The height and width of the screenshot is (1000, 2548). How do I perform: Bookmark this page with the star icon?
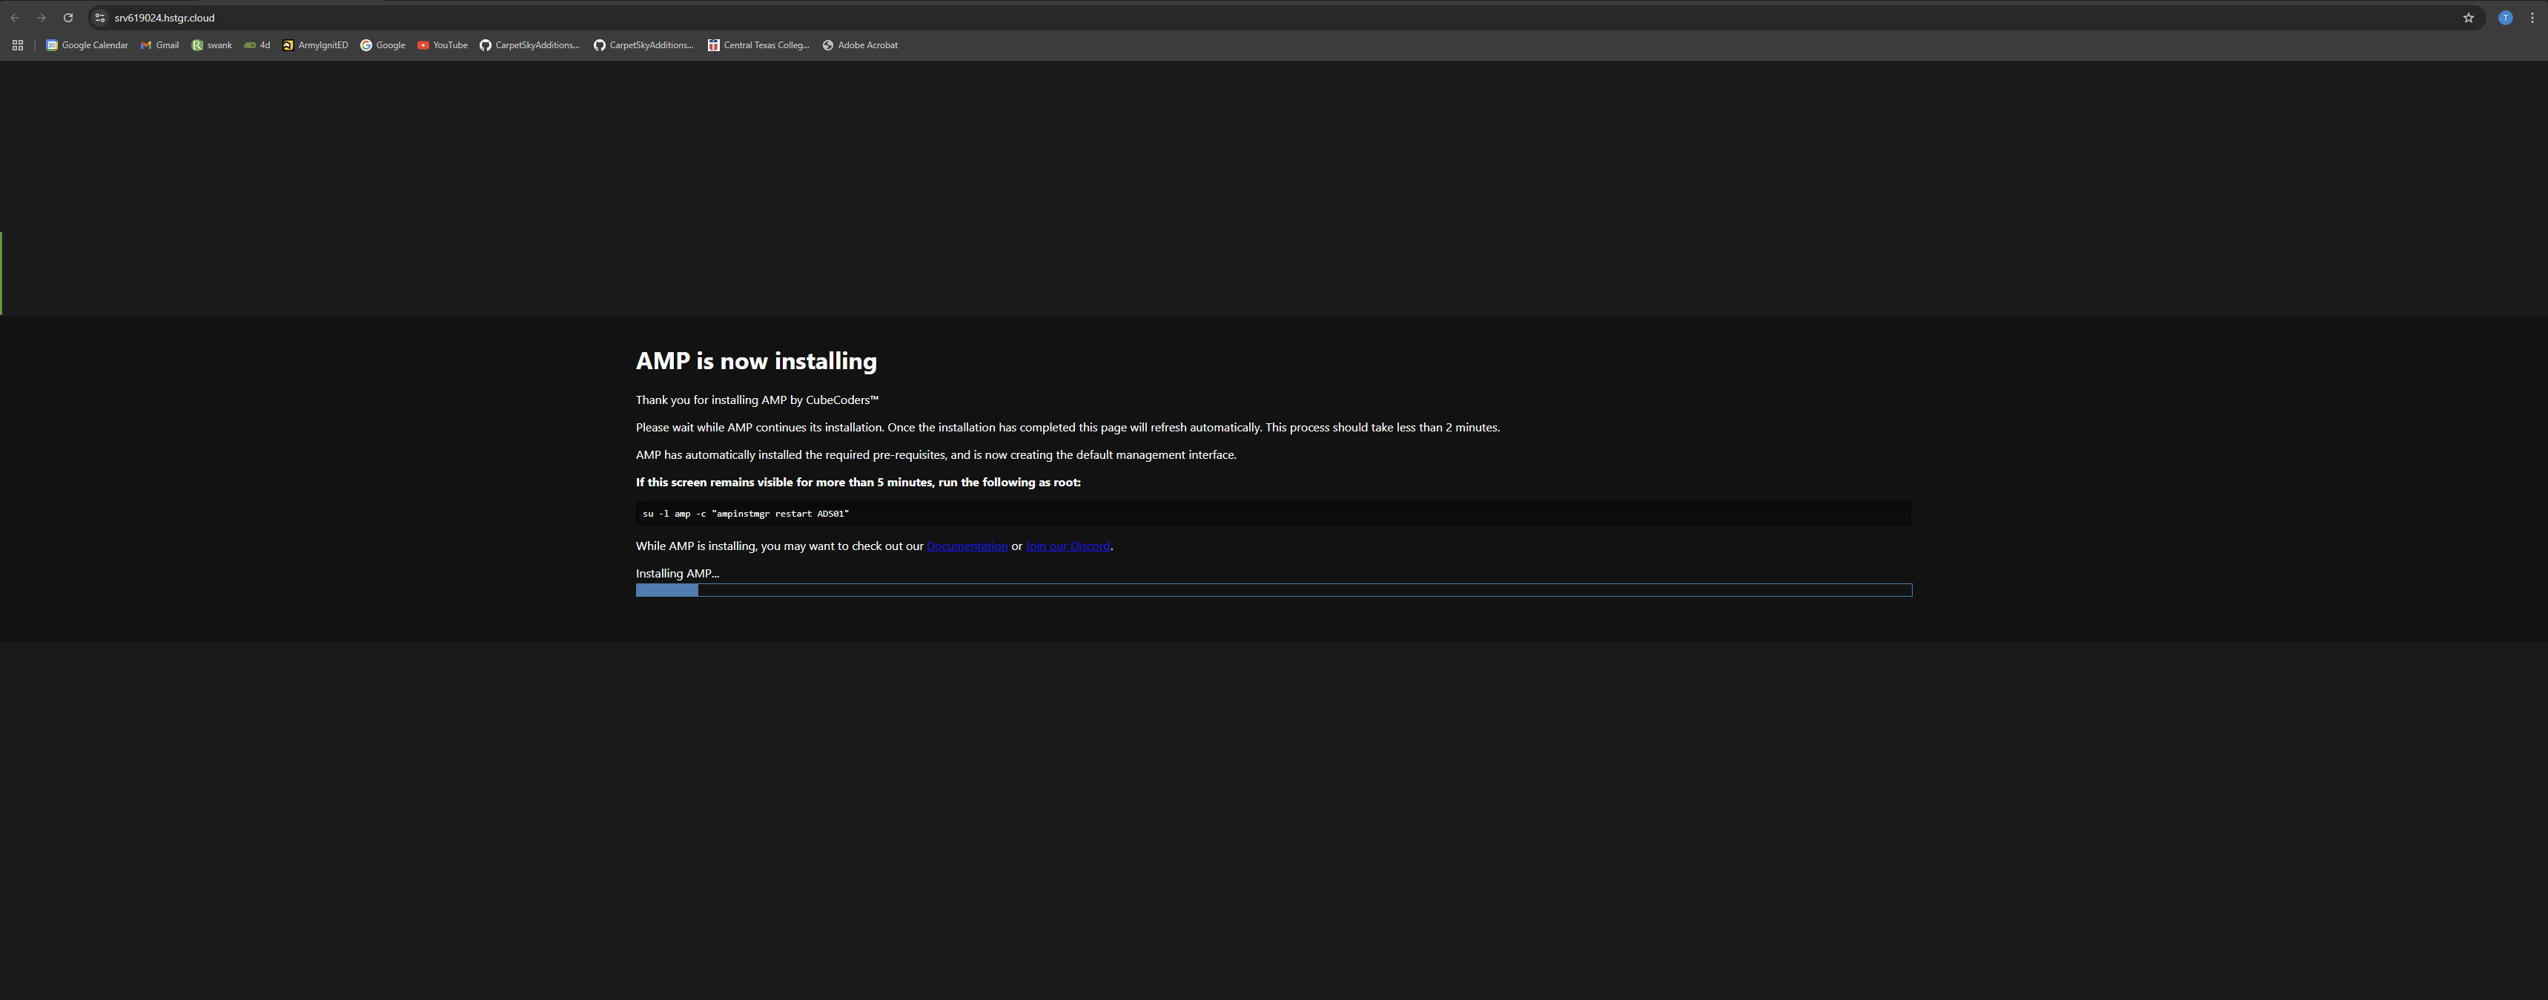[2468, 18]
